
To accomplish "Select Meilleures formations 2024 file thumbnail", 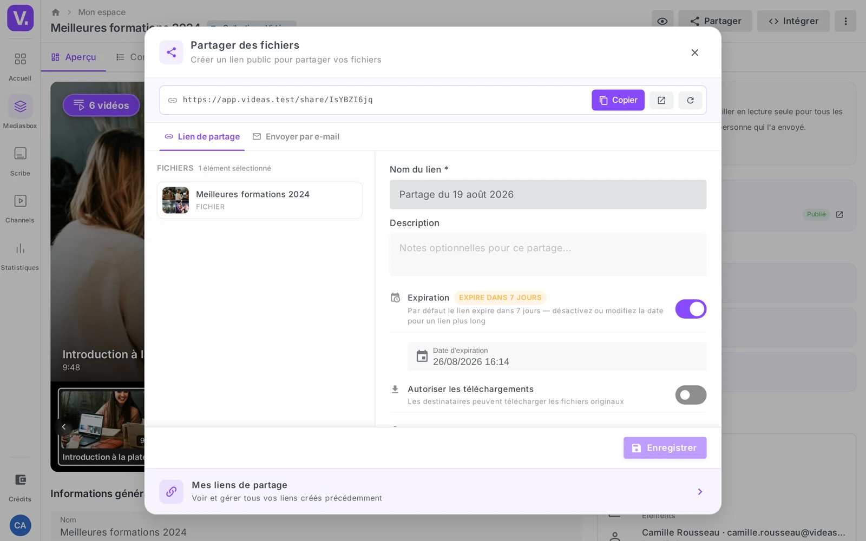I will tap(175, 200).
